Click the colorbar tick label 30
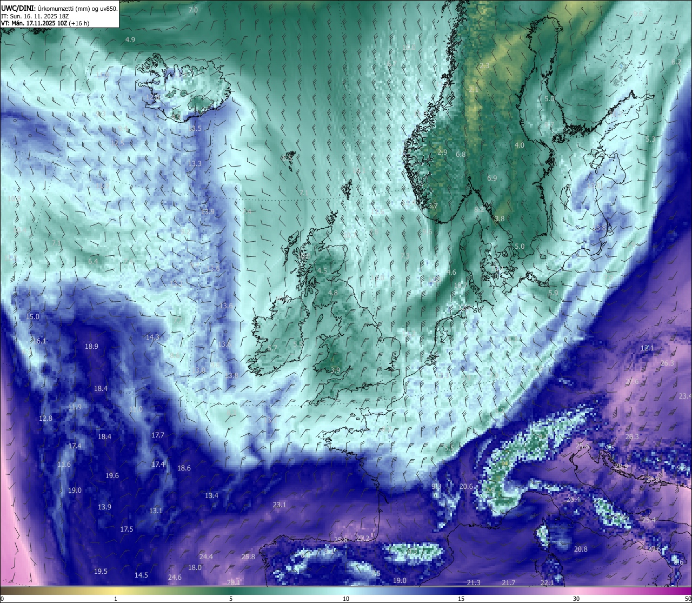 (576, 599)
